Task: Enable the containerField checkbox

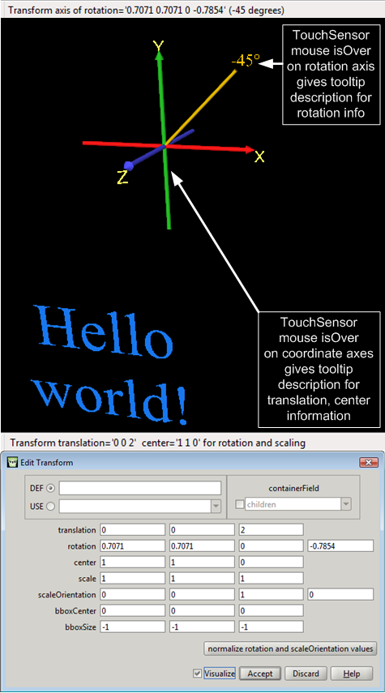Action: point(240,504)
